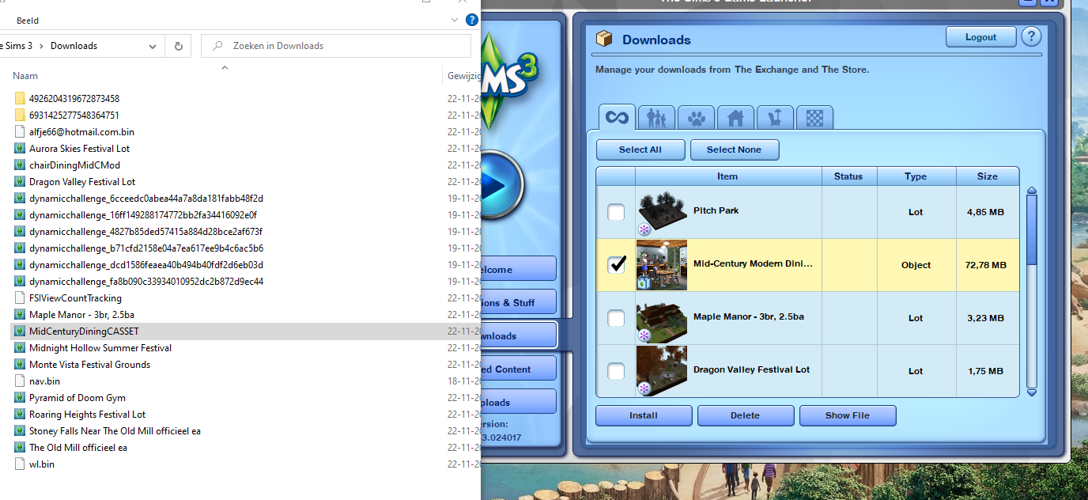Select wl.bin file
The image size is (1088, 500).
pyautogui.click(x=41, y=464)
